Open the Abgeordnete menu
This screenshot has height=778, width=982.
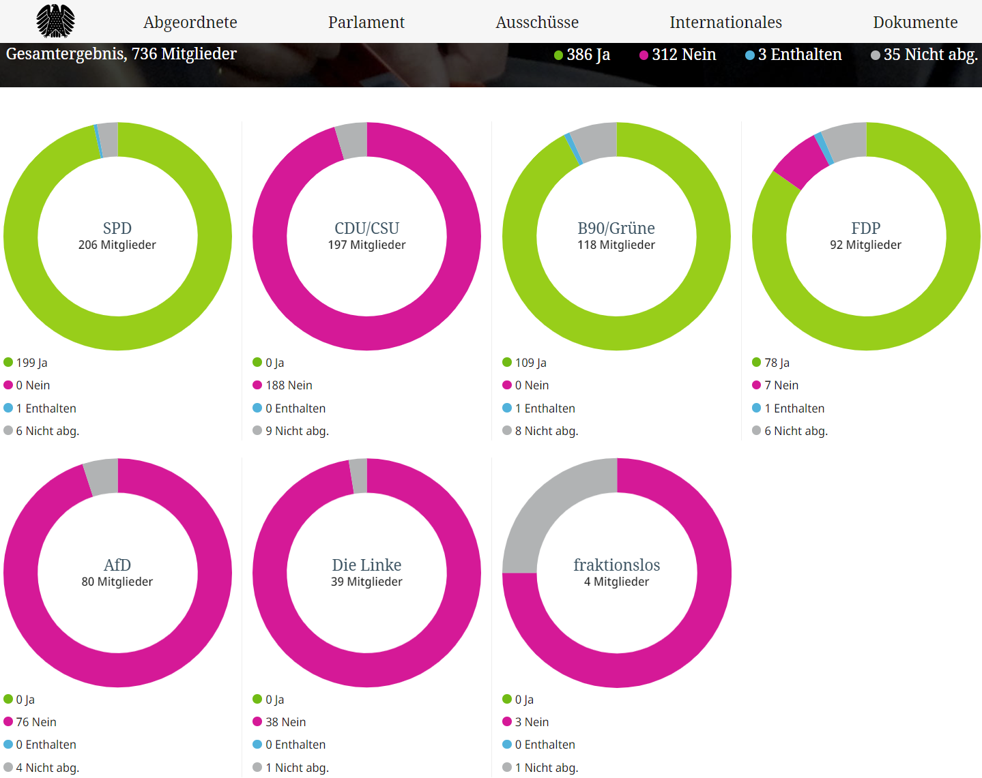190,23
